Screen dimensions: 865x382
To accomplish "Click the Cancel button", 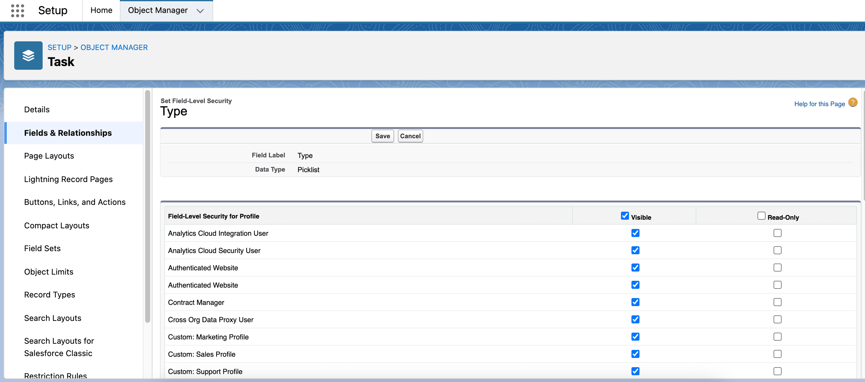I will tap(410, 136).
